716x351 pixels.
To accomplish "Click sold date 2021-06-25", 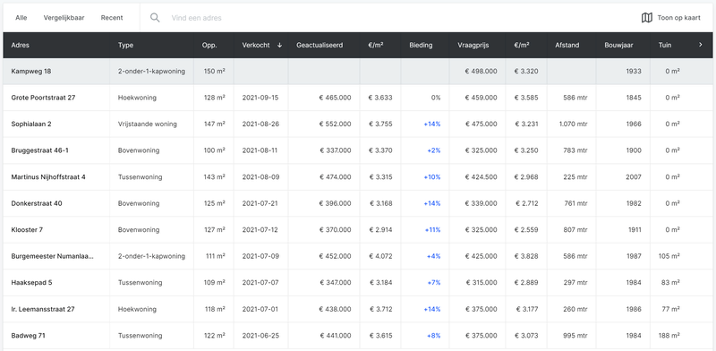I will (x=260, y=336).
